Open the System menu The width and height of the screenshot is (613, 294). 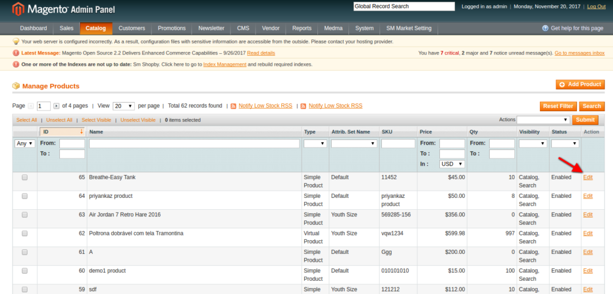pyautogui.click(x=365, y=28)
